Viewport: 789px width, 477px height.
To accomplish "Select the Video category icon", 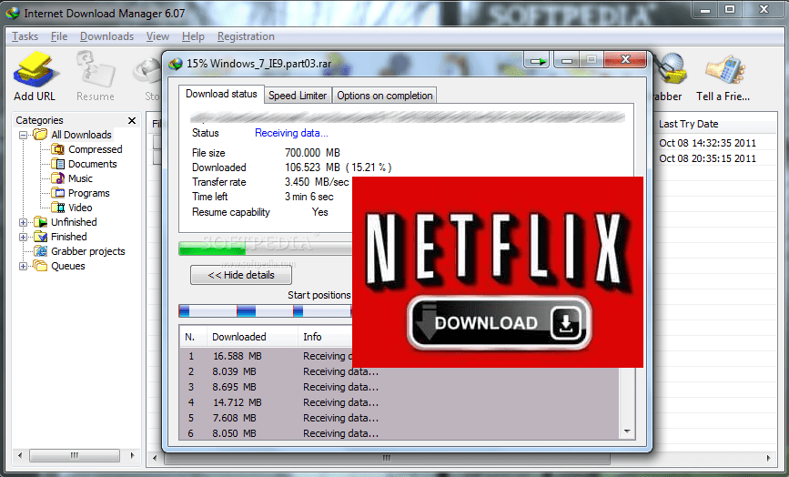I will 58,208.
